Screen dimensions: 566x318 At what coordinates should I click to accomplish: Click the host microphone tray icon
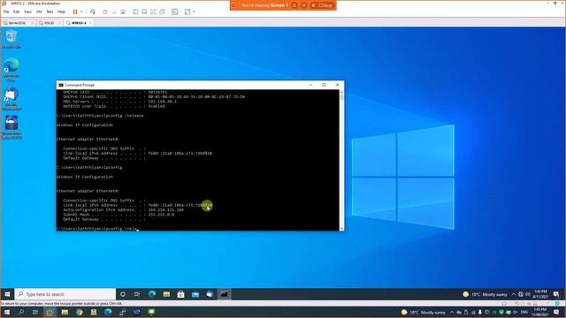(x=480, y=312)
